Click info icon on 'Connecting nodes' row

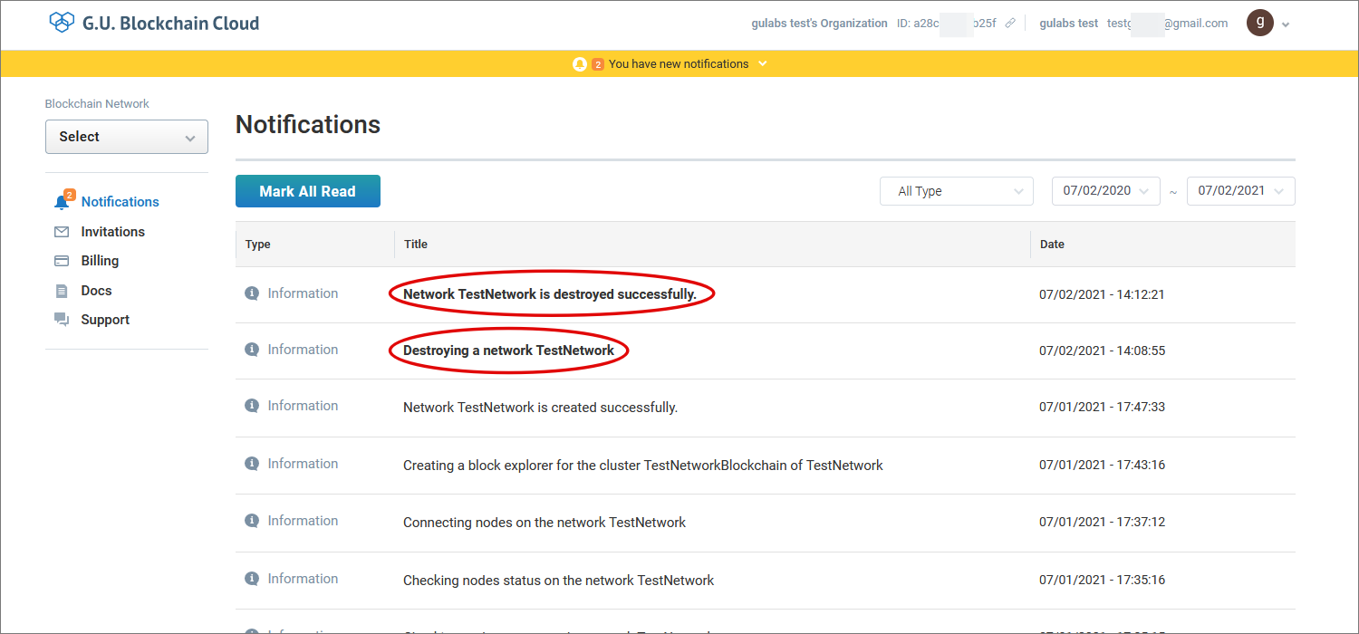click(x=252, y=521)
